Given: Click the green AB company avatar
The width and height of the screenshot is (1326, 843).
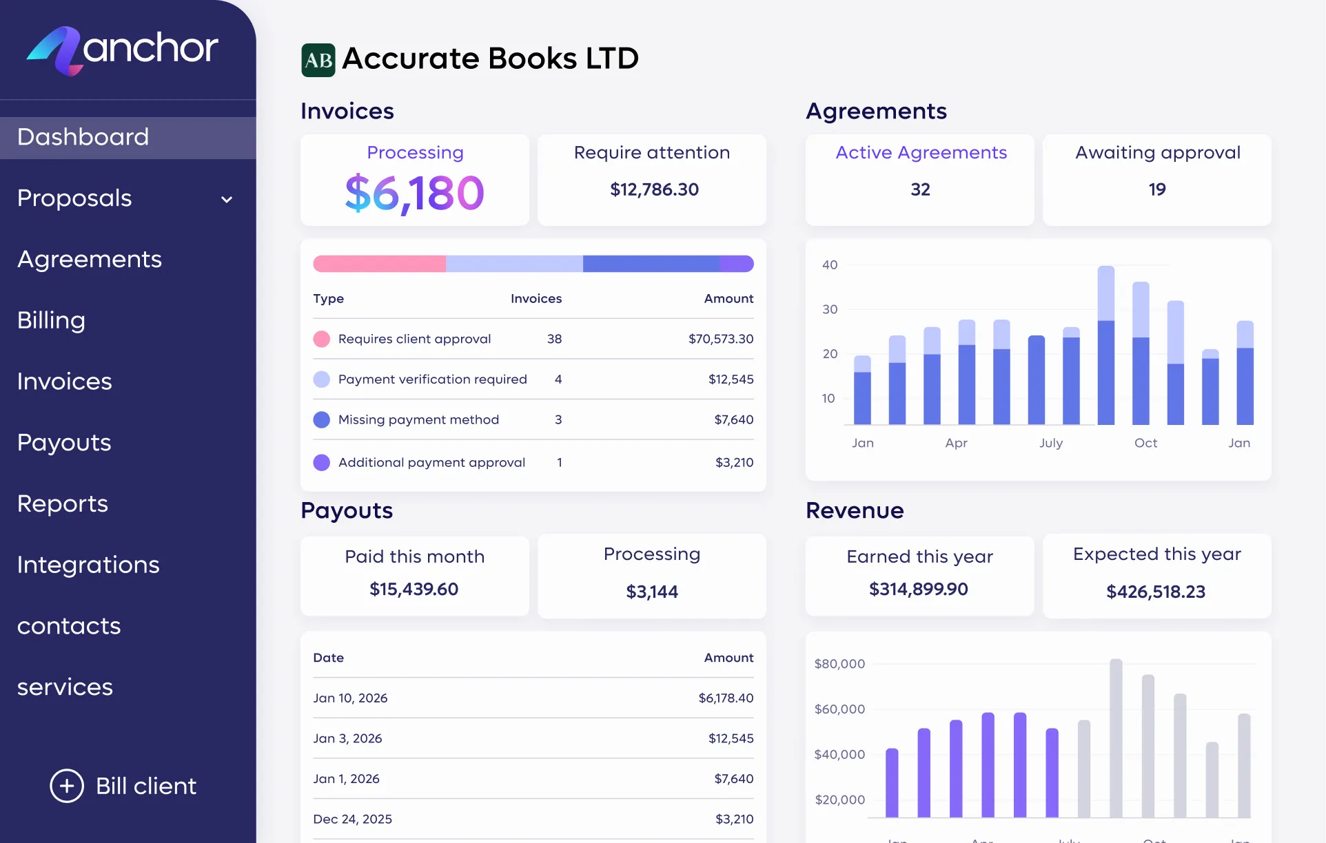Looking at the screenshot, I should [x=318, y=60].
